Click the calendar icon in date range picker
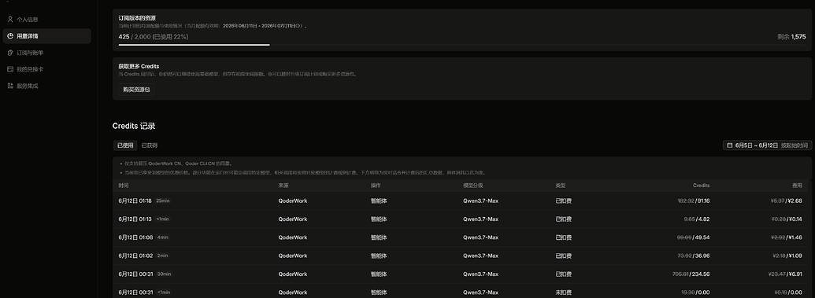The width and height of the screenshot is (815, 298). (x=730, y=145)
